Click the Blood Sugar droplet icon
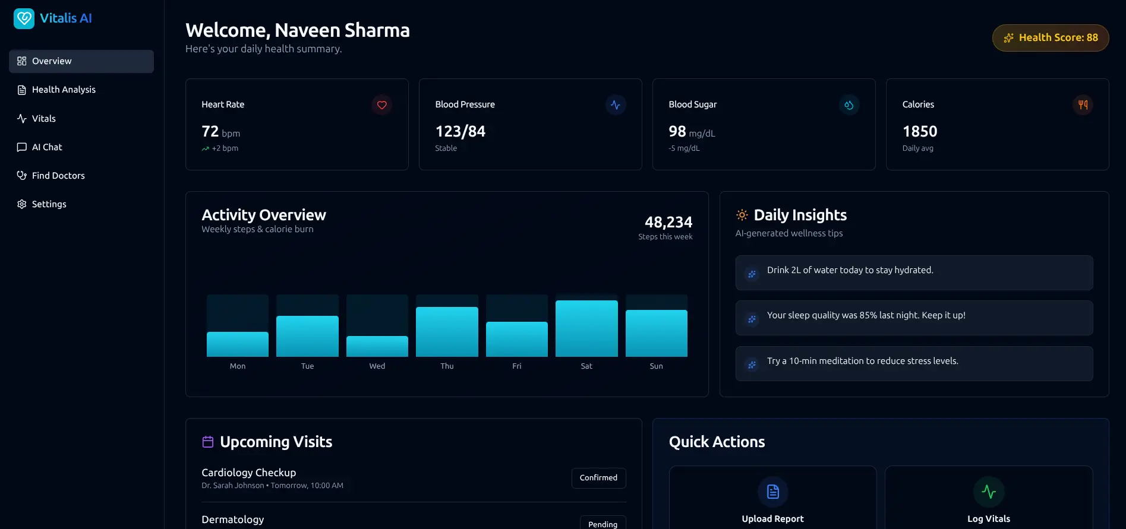1126x529 pixels. pos(849,105)
